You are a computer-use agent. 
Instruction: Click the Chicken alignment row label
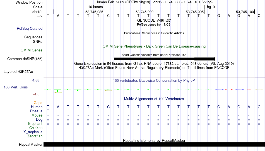pyautogui.click(x=36, y=128)
